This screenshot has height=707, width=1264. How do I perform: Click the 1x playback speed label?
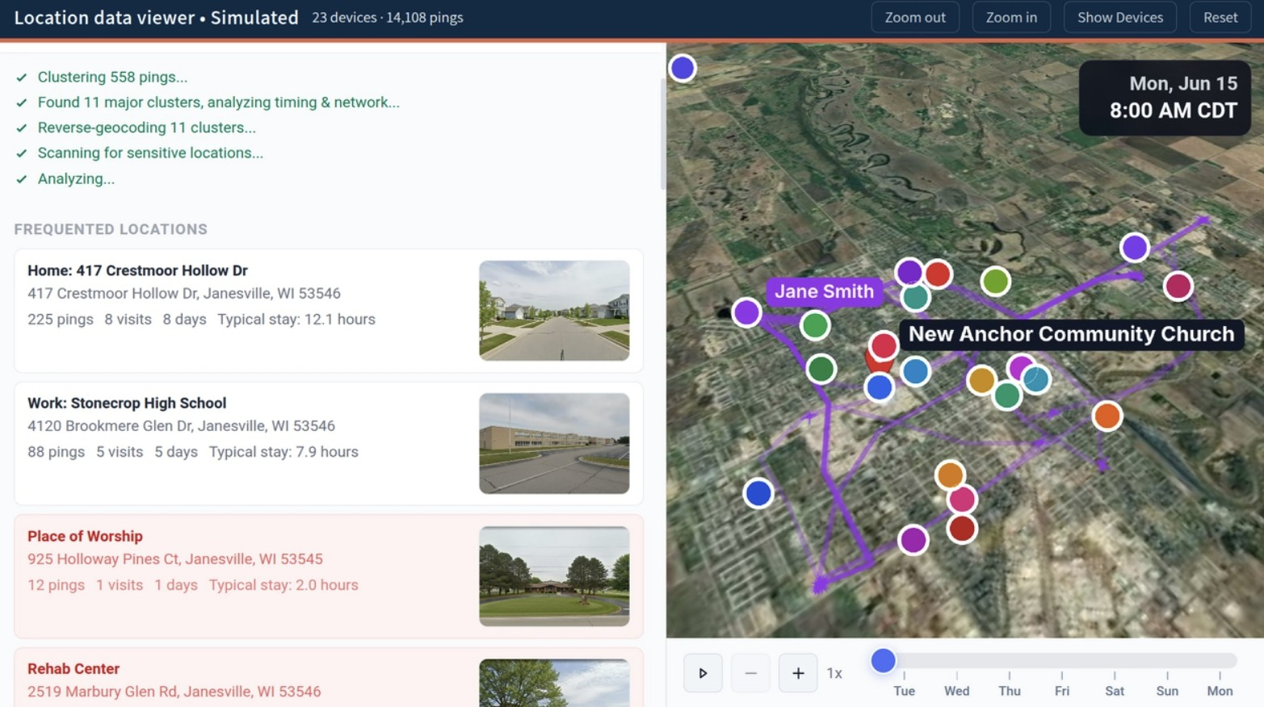(x=834, y=673)
